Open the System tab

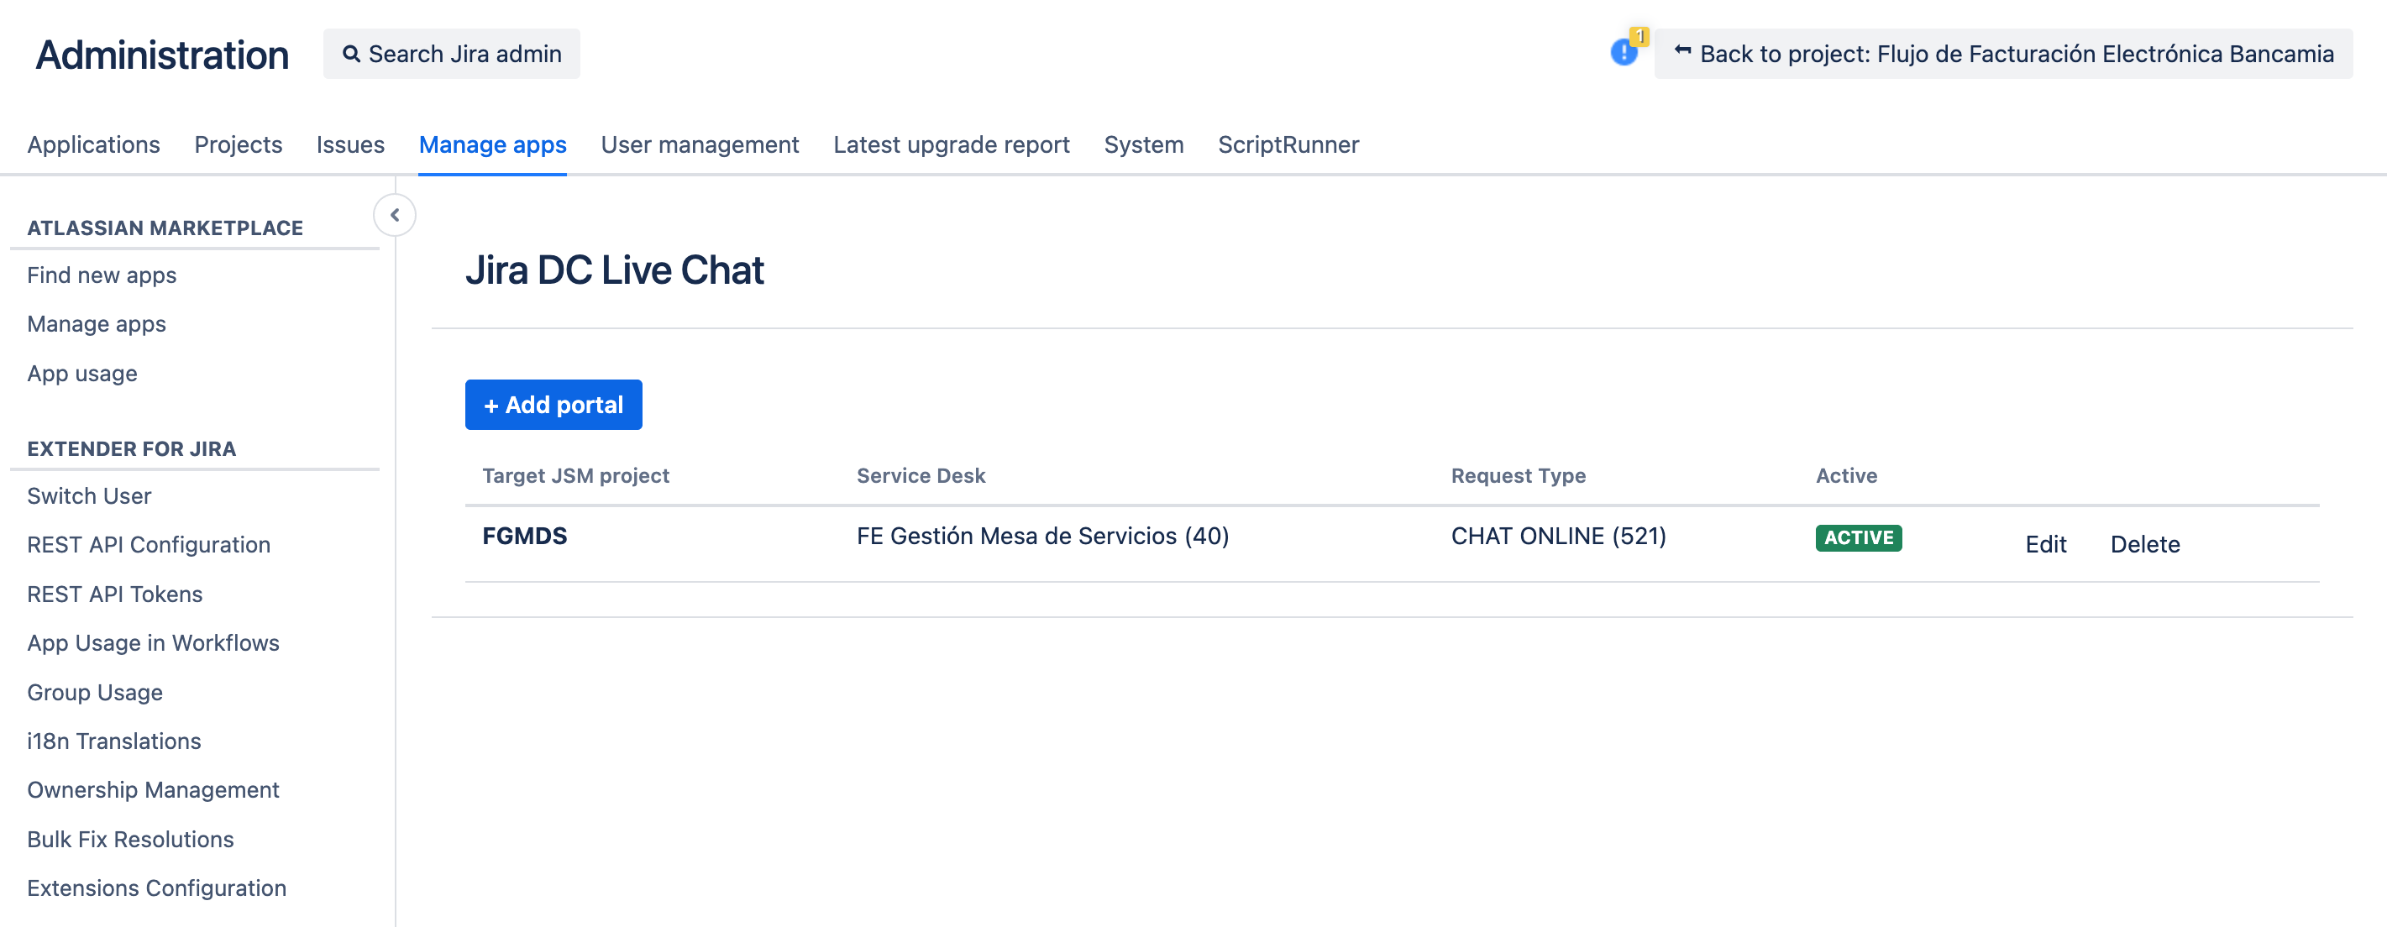(1143, 144)
